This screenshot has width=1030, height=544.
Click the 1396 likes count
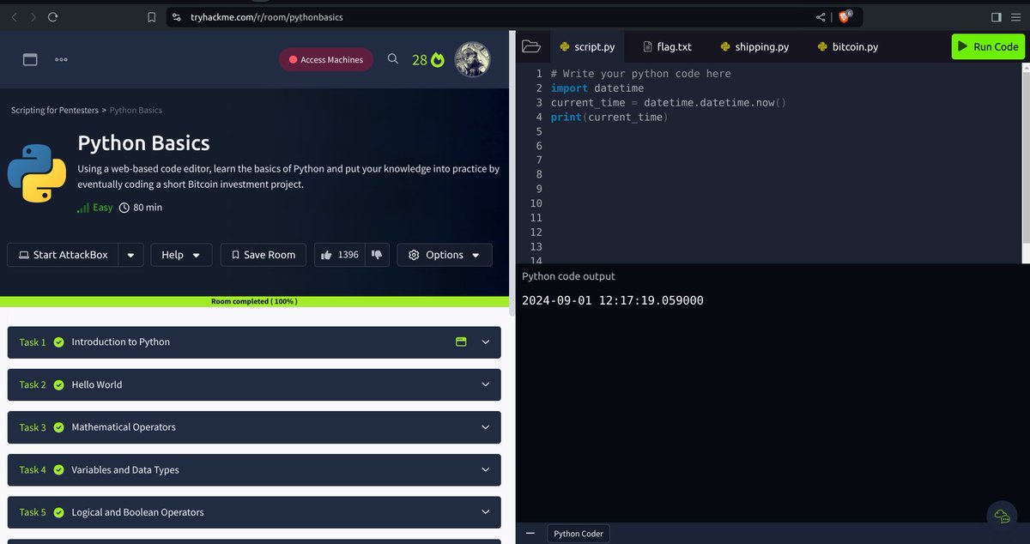[x=348, y=255]
